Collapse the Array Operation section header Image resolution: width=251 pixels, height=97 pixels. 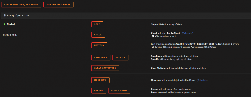126,15
